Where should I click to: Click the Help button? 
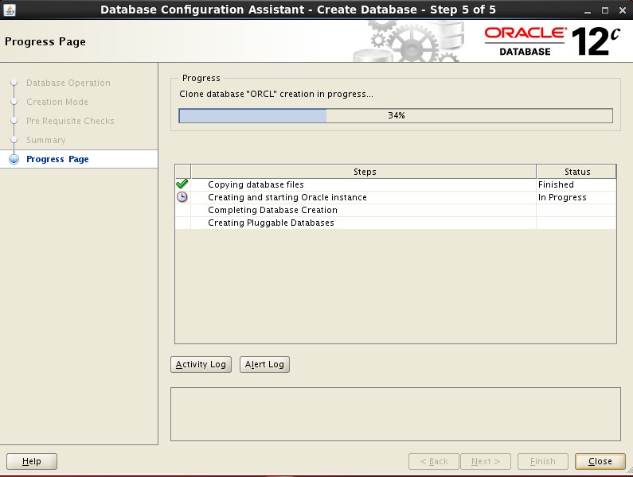tap(32, 461)
